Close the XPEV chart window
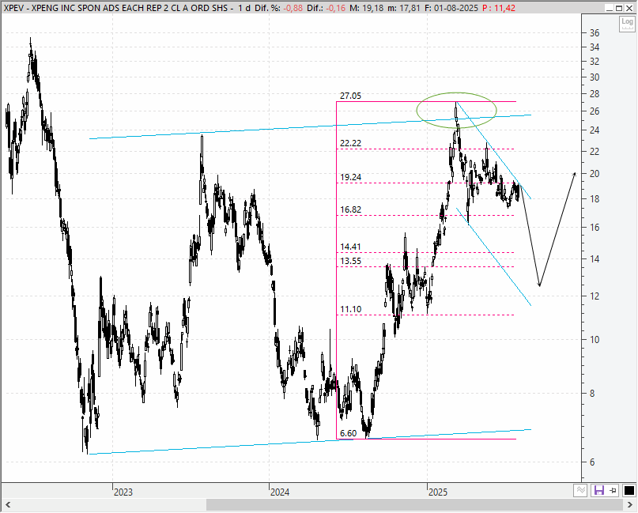The width and height of the screenshot is (638, 513). [x=629, y=8]
